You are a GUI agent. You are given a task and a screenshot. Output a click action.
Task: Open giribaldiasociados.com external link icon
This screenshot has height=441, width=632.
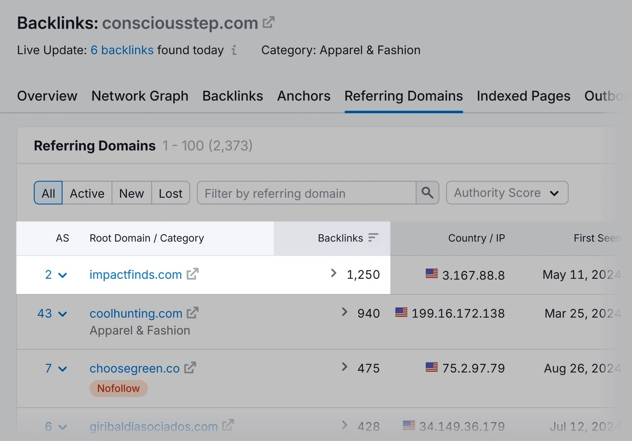(x=229, y=426)
